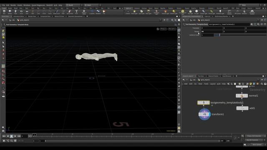The width and height of the screenshot is (267, 150).
Task: Select the Draw Curve shelf tool
Action: pos(57,12)
